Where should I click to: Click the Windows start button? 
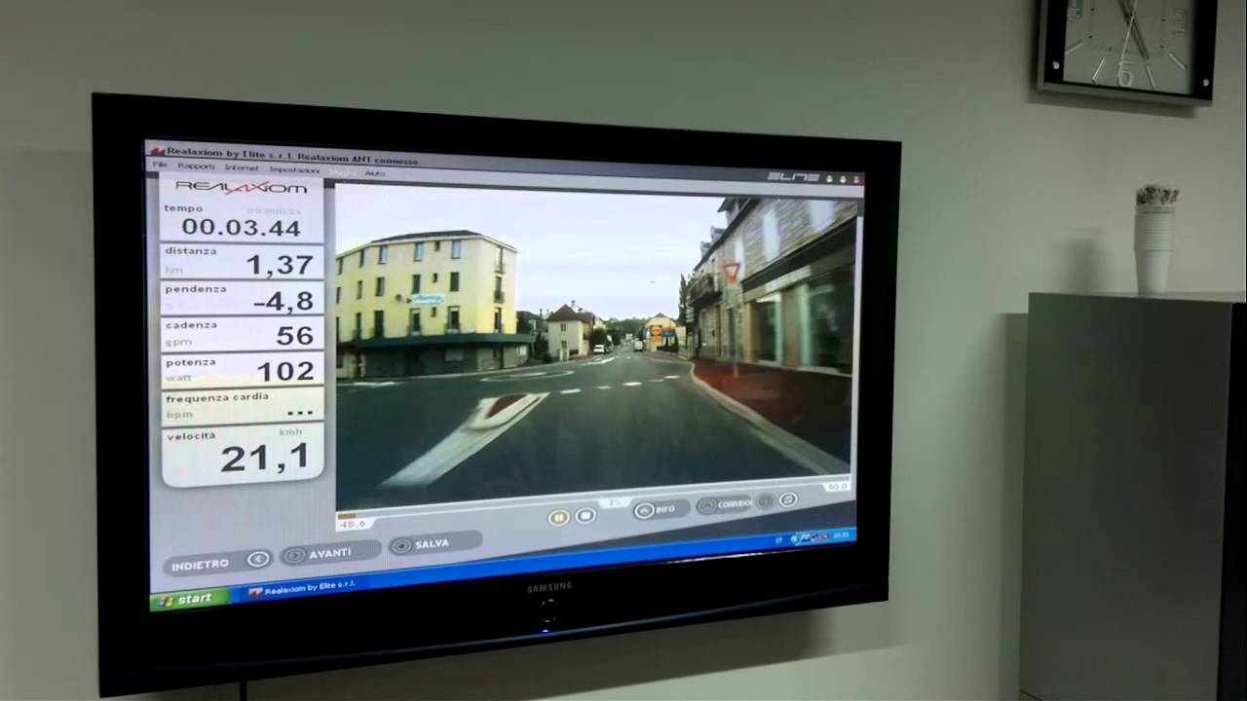pos(189,599)
